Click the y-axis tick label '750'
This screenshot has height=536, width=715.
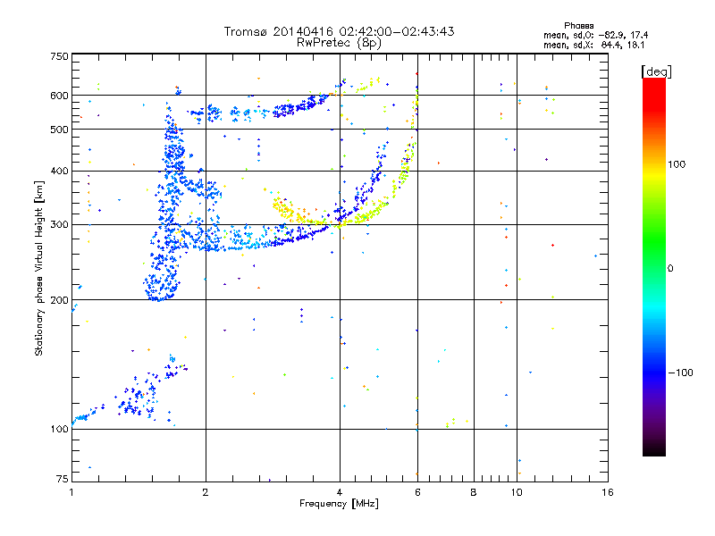[59, 56]
